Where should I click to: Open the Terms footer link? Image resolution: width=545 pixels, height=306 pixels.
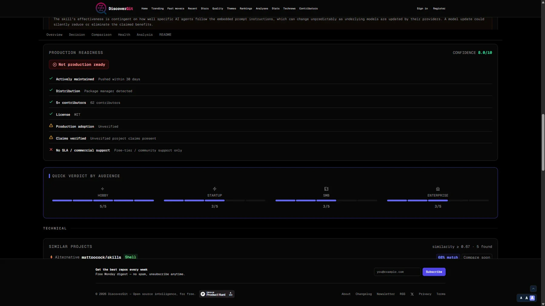click(441, 294)
